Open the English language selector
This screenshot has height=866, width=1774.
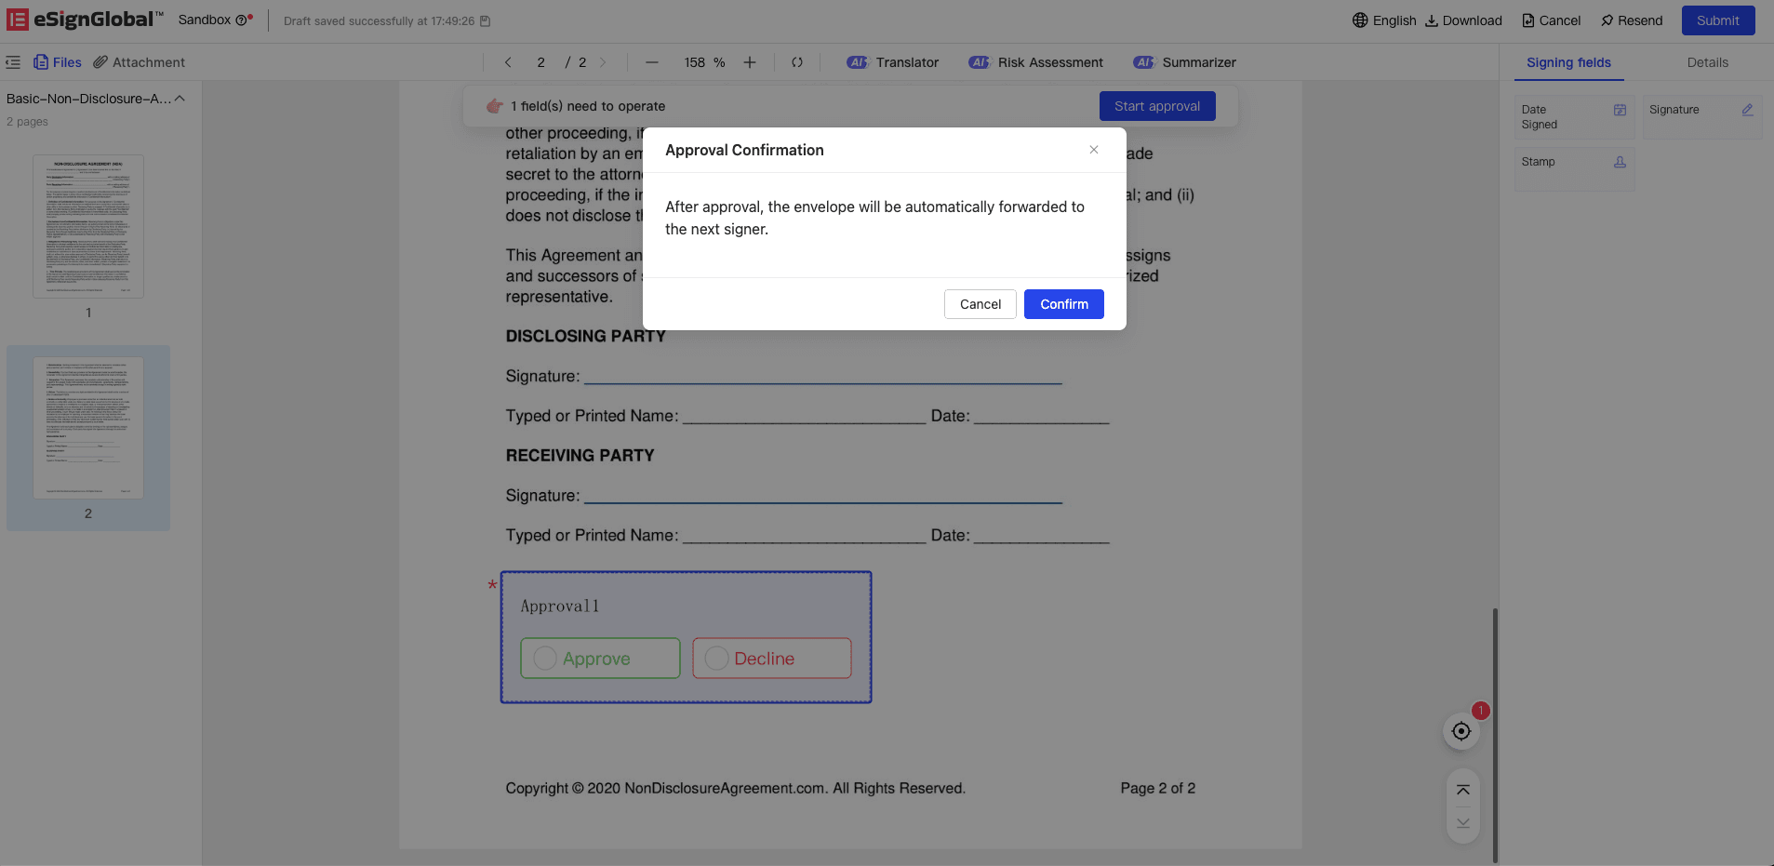tap(1384, 20)
